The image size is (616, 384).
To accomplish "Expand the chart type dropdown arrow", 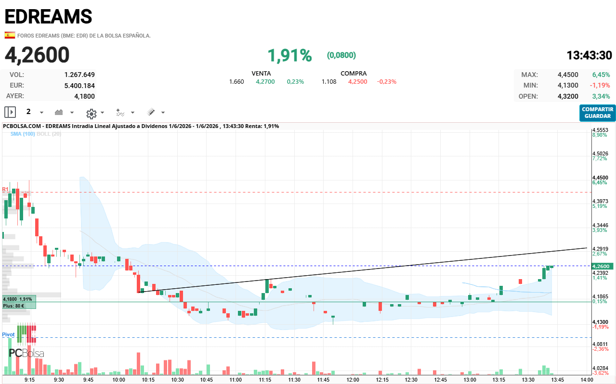I will 72,113.
